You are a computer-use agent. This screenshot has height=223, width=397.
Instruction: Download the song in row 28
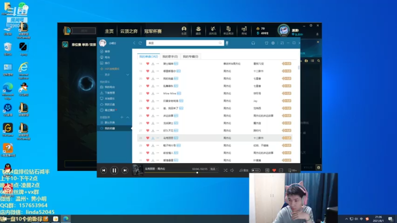[153, 138]
